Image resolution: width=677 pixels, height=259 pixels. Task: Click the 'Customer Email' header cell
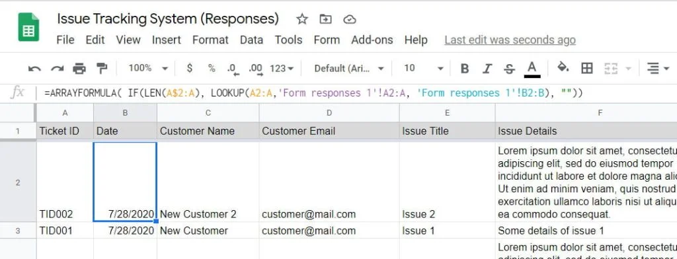pyautogui.click(x=329, y=131)
